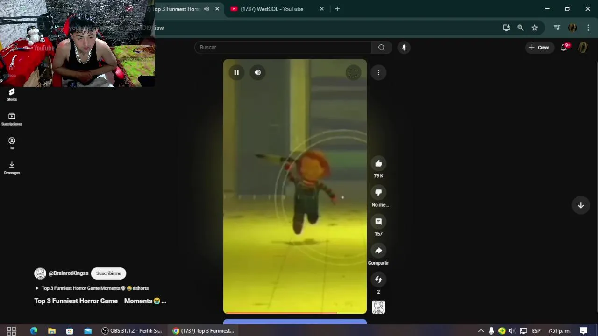The height and width of the screenshot is (336, 598).
Task: Close the WestCOL YouTube tab
Action: coord(322,9)
